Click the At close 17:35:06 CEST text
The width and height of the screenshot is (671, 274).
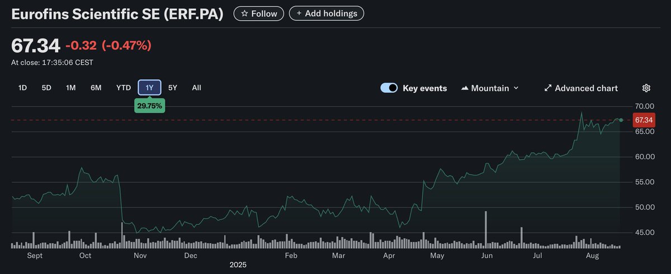coord(52,63)
